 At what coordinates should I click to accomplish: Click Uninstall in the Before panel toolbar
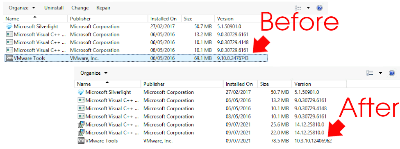(x=54, y=8)
